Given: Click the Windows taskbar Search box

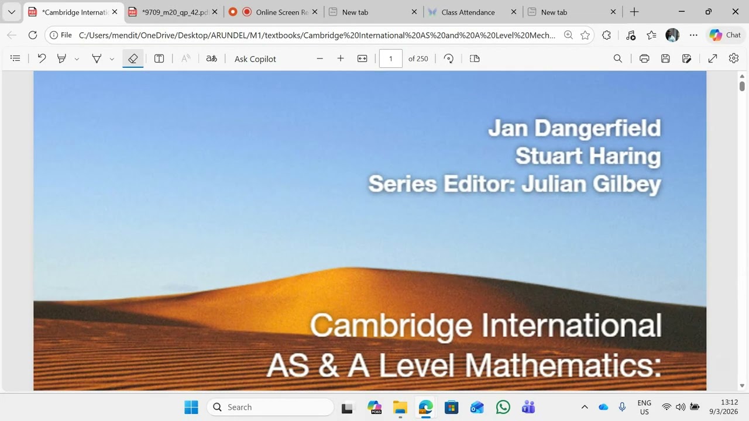Looking at the screenshot, I should pyautogui.click(x=270, y=407).
